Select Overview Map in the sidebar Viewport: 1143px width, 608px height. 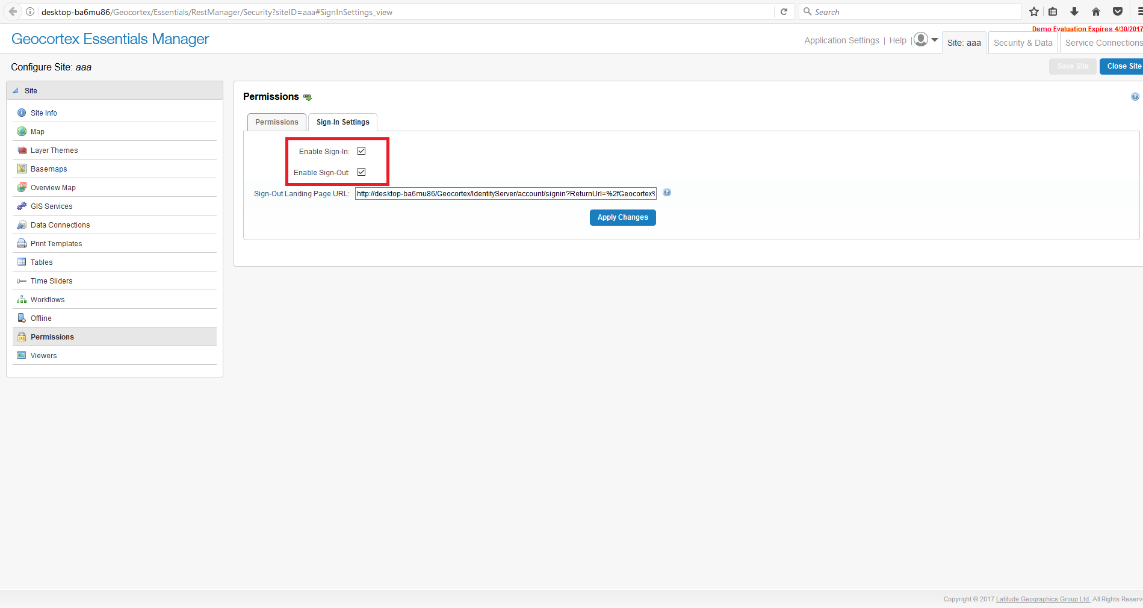(x=114, y=187)
